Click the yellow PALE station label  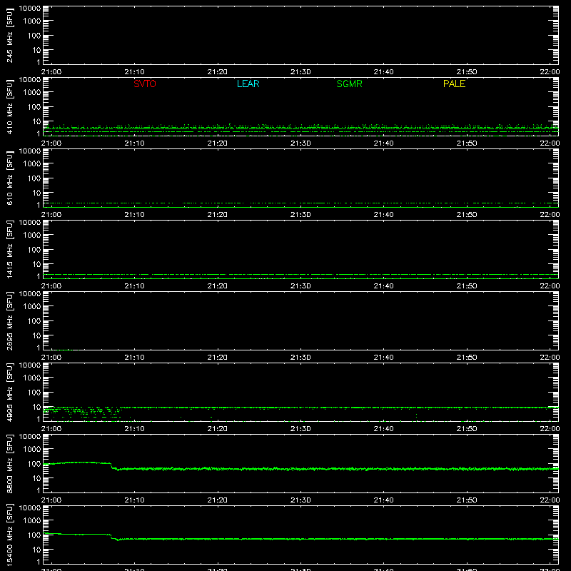(x=454, y=84)
